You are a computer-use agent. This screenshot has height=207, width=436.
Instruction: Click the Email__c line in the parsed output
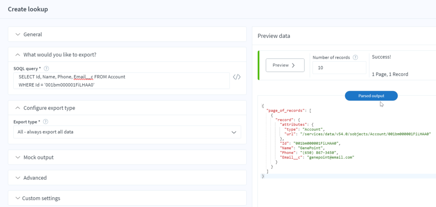[x=317, y=157]
